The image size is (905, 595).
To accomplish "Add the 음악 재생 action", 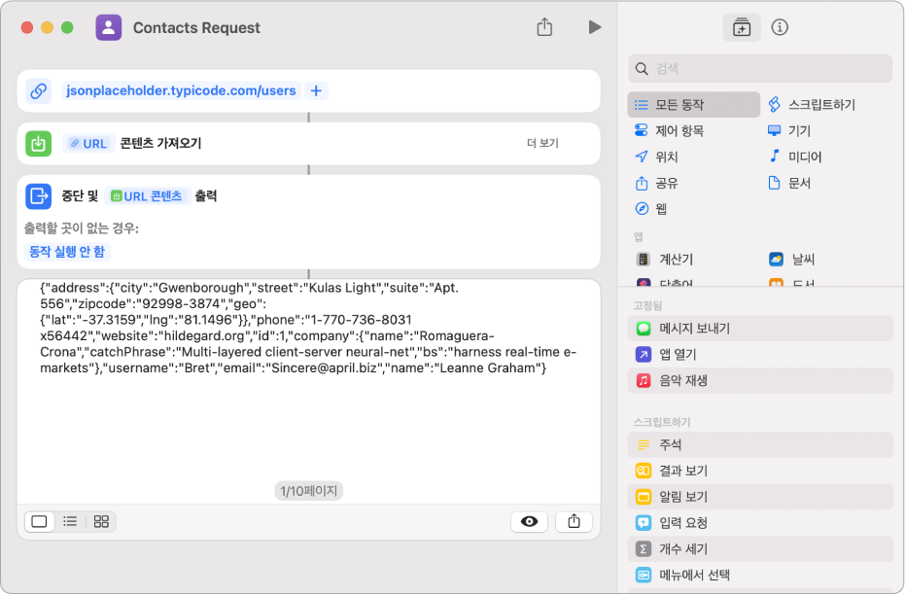I will pos(760,380).
